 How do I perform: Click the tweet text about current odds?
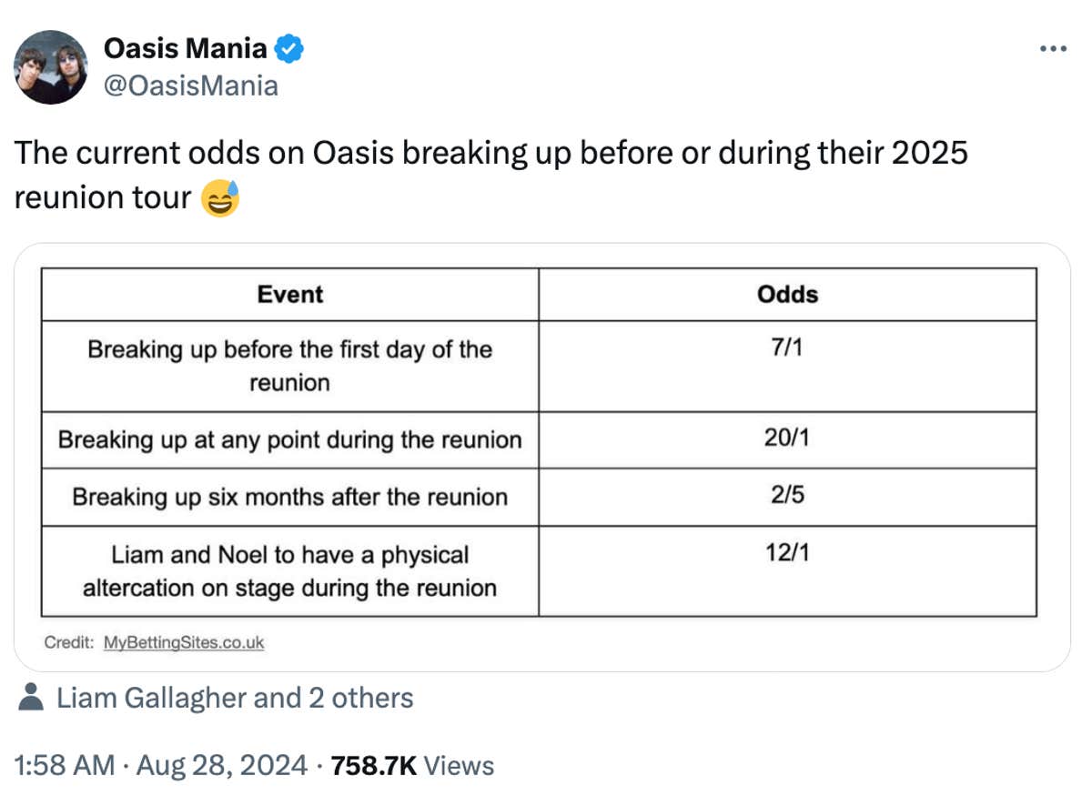tap(490, 153)
